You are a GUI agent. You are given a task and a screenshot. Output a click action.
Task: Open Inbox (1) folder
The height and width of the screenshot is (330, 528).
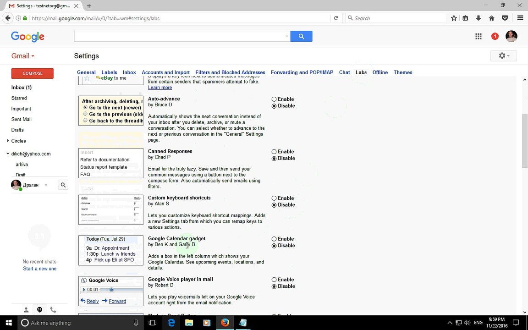tap(22, 88)
